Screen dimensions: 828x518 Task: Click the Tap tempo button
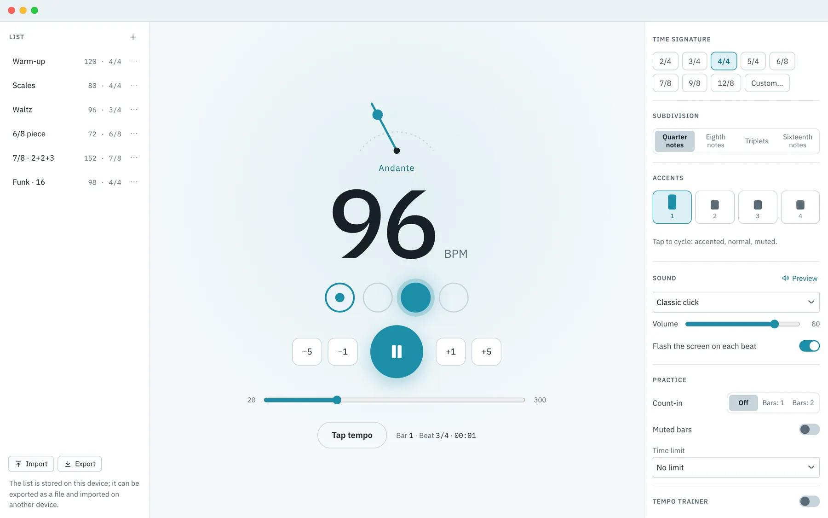(x=352, y=435)
